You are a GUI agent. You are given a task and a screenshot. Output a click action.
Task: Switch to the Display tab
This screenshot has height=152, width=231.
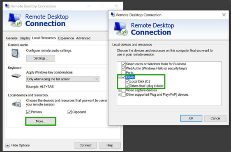pyautogui.click(x=25, y=38)
